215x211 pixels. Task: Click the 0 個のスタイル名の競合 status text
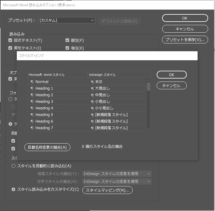pyautogui.click(x=102, y=147)
